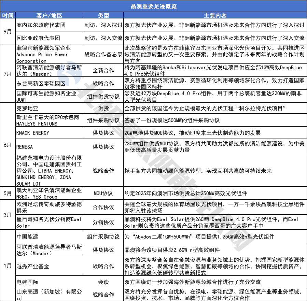Click the 会谈 type cell
This screenshot has height=301, width=307.
(103, 282)
